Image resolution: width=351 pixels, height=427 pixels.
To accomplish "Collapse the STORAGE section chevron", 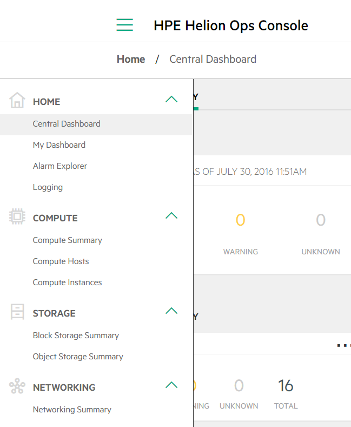I will click(x=171, y=311).
